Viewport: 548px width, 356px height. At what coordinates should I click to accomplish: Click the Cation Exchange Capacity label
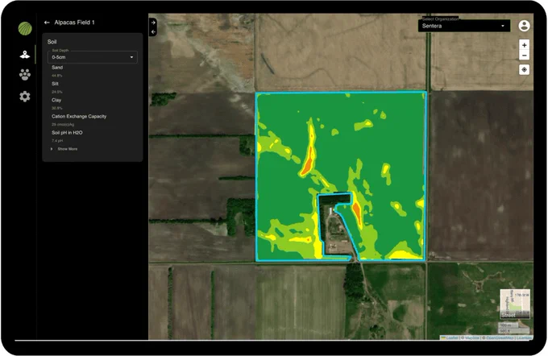coord(79,116)
